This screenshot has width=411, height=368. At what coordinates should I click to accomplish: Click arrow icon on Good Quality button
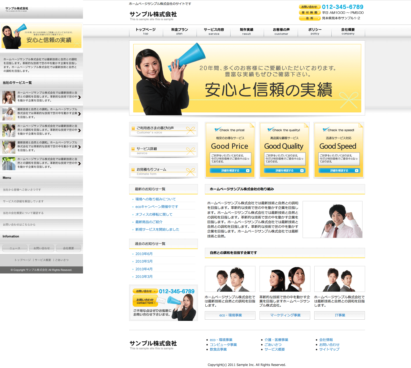[302, 171]
